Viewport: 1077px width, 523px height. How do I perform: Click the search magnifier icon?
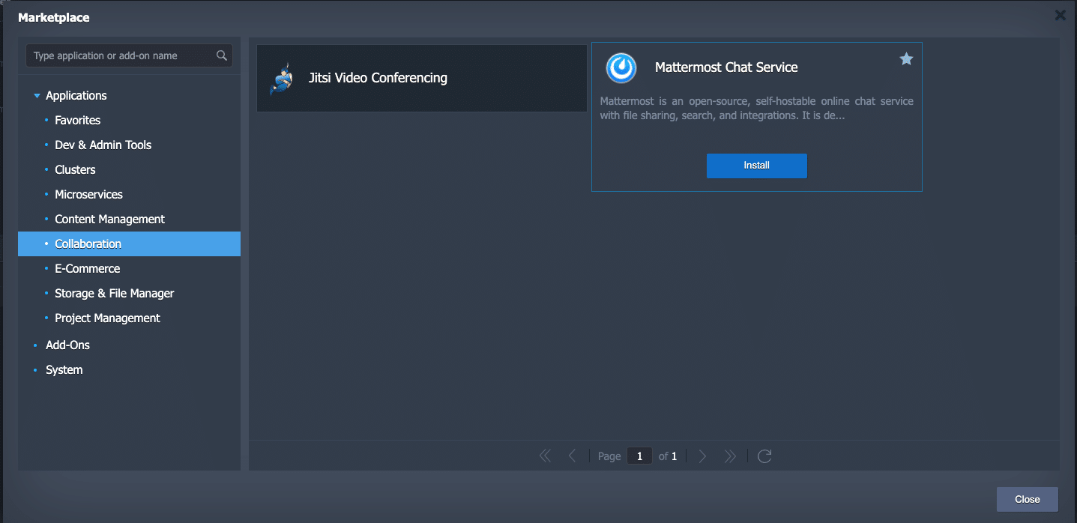(221, 55)
